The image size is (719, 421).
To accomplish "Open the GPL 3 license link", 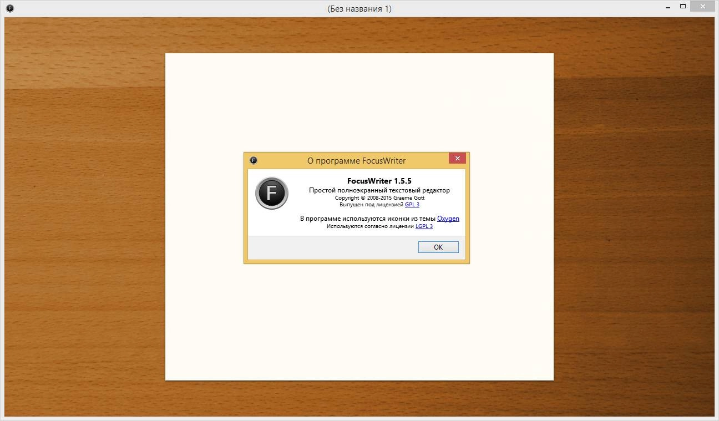I will pos(412,205).
